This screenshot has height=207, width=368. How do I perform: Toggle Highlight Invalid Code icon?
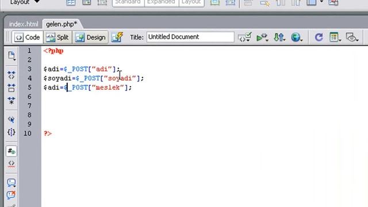[x=11, y=163]
